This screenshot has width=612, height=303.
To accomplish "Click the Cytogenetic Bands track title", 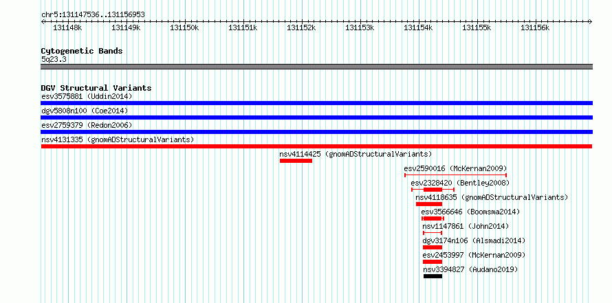I will (82, 51).
